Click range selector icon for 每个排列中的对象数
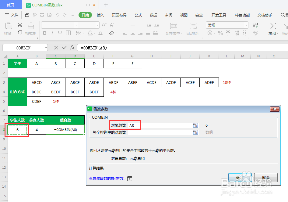 [195, 132]
